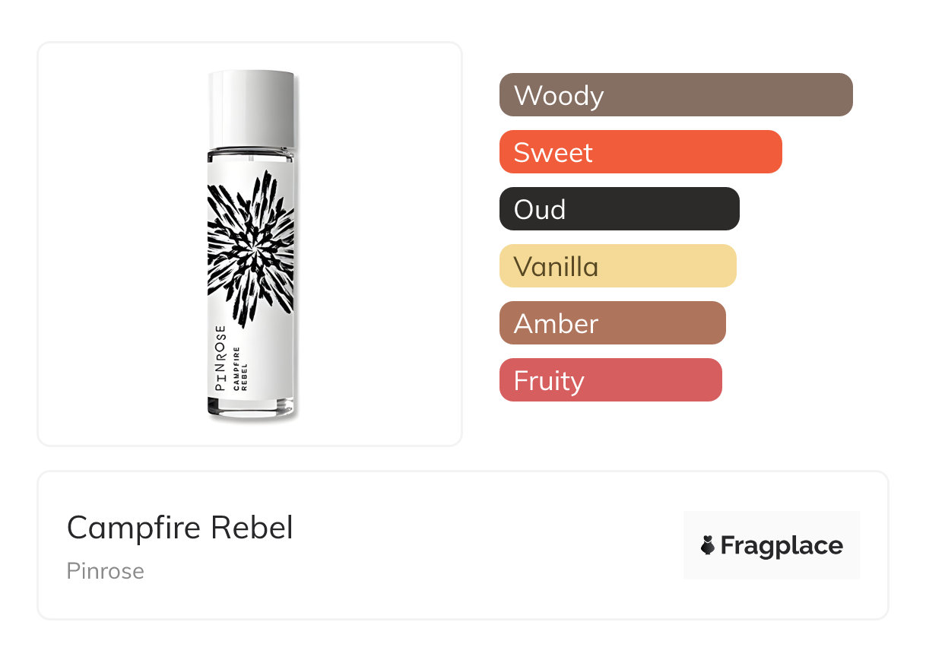This screenshot has width=926, height=657.
Task: Click the Campfire Rebel fragrance title
Action: pos(179,528)
